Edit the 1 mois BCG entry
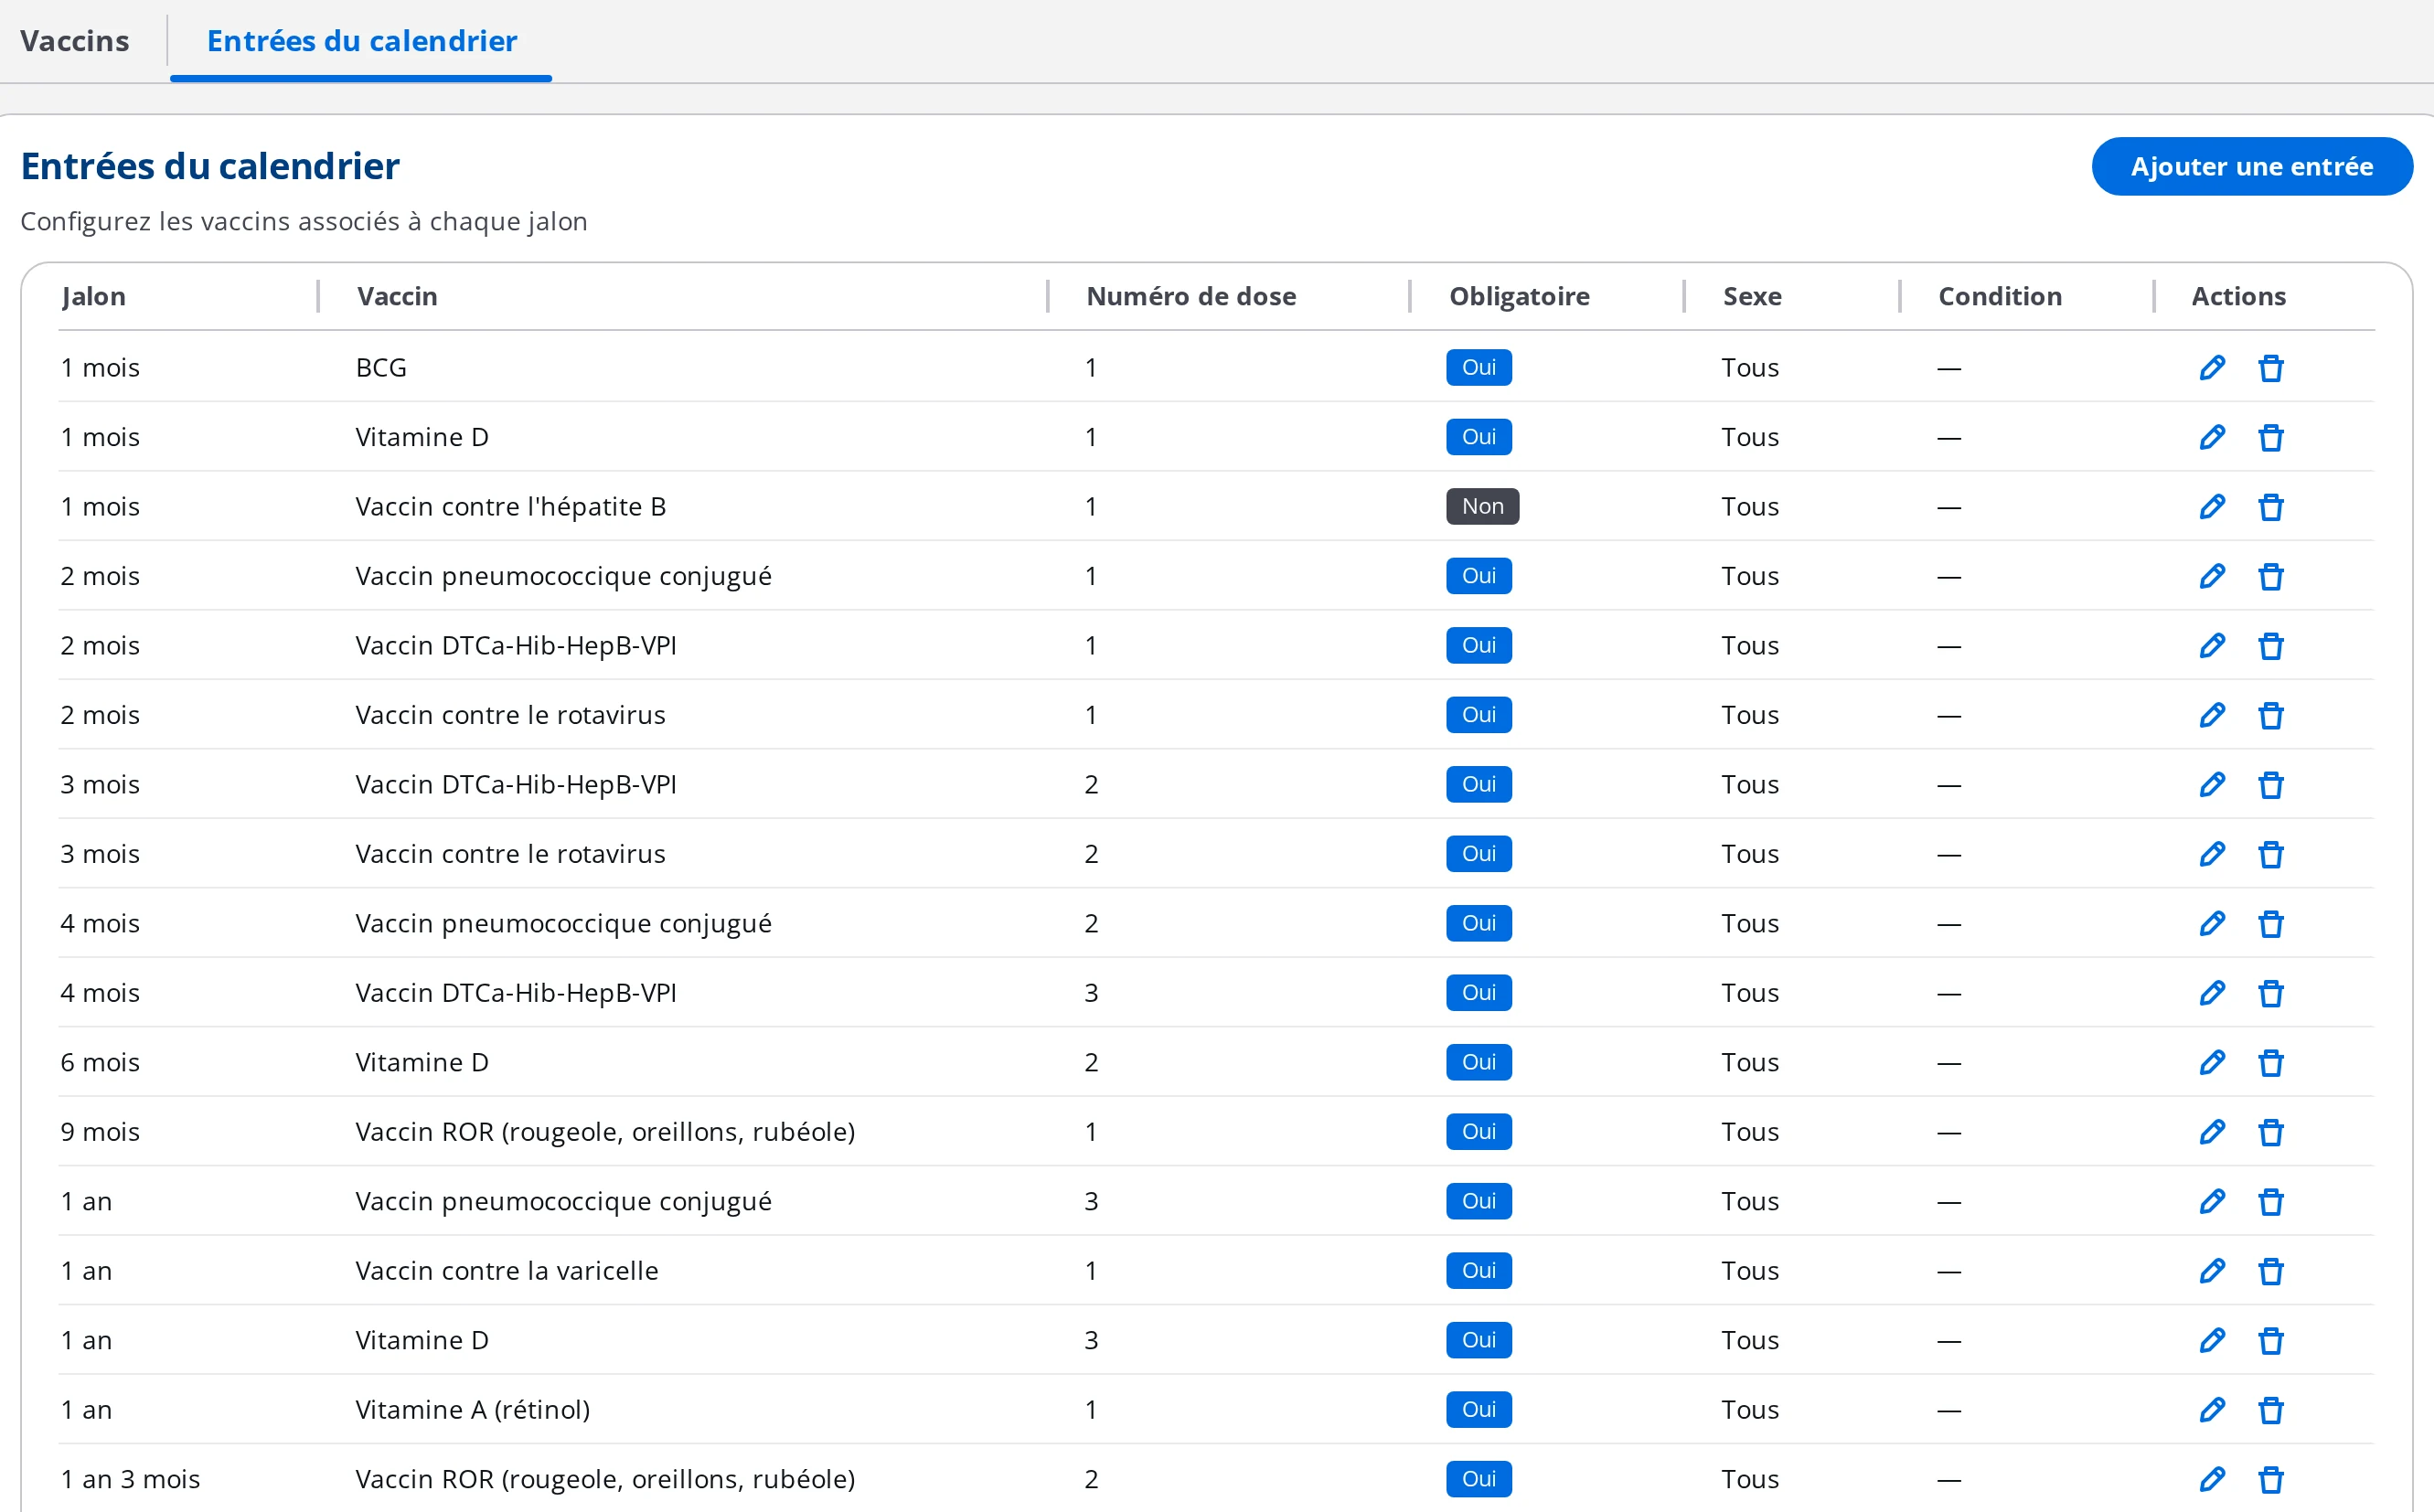 [2212, 368]
